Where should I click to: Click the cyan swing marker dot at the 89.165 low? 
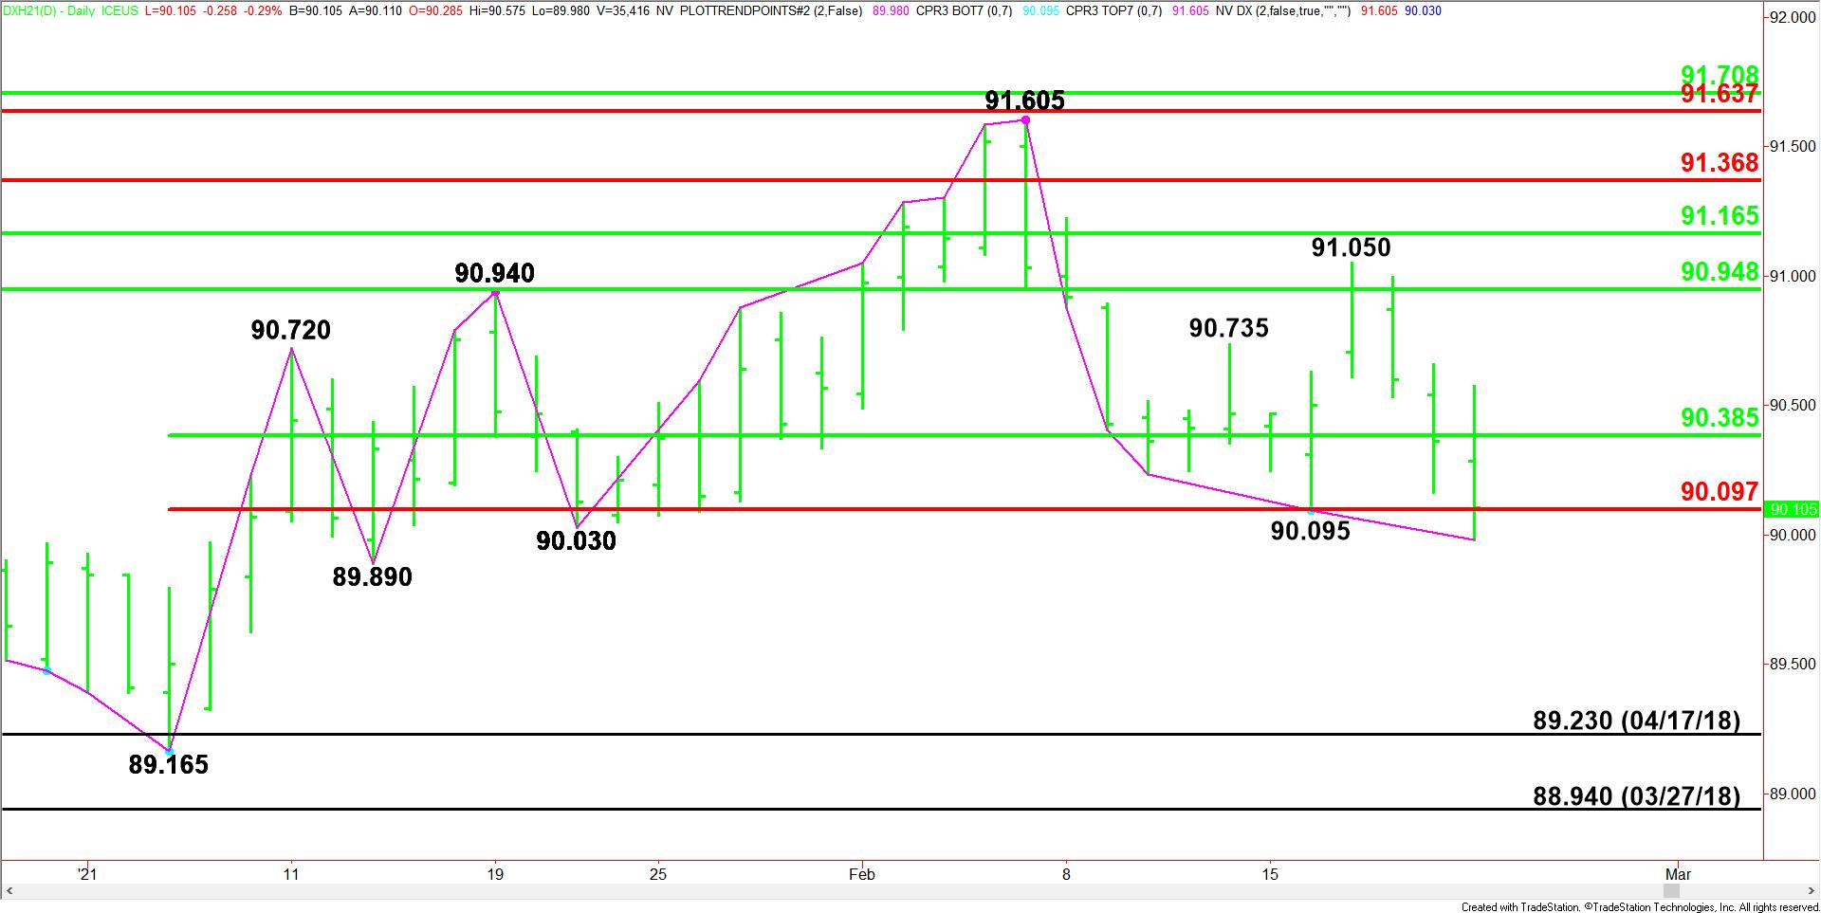pos(169,752)
